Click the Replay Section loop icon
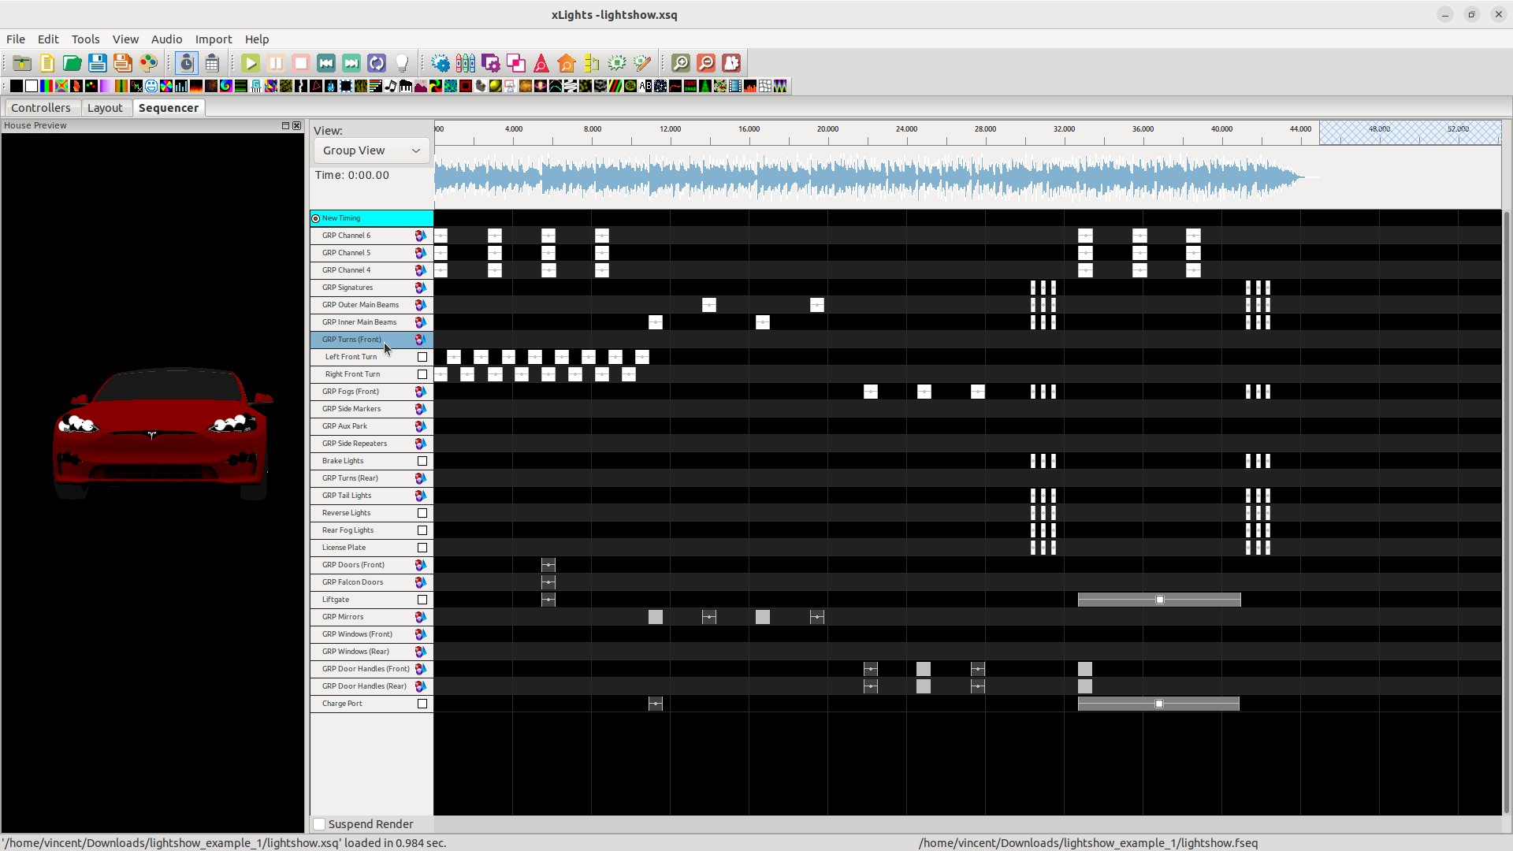 (x=377, y=63)
